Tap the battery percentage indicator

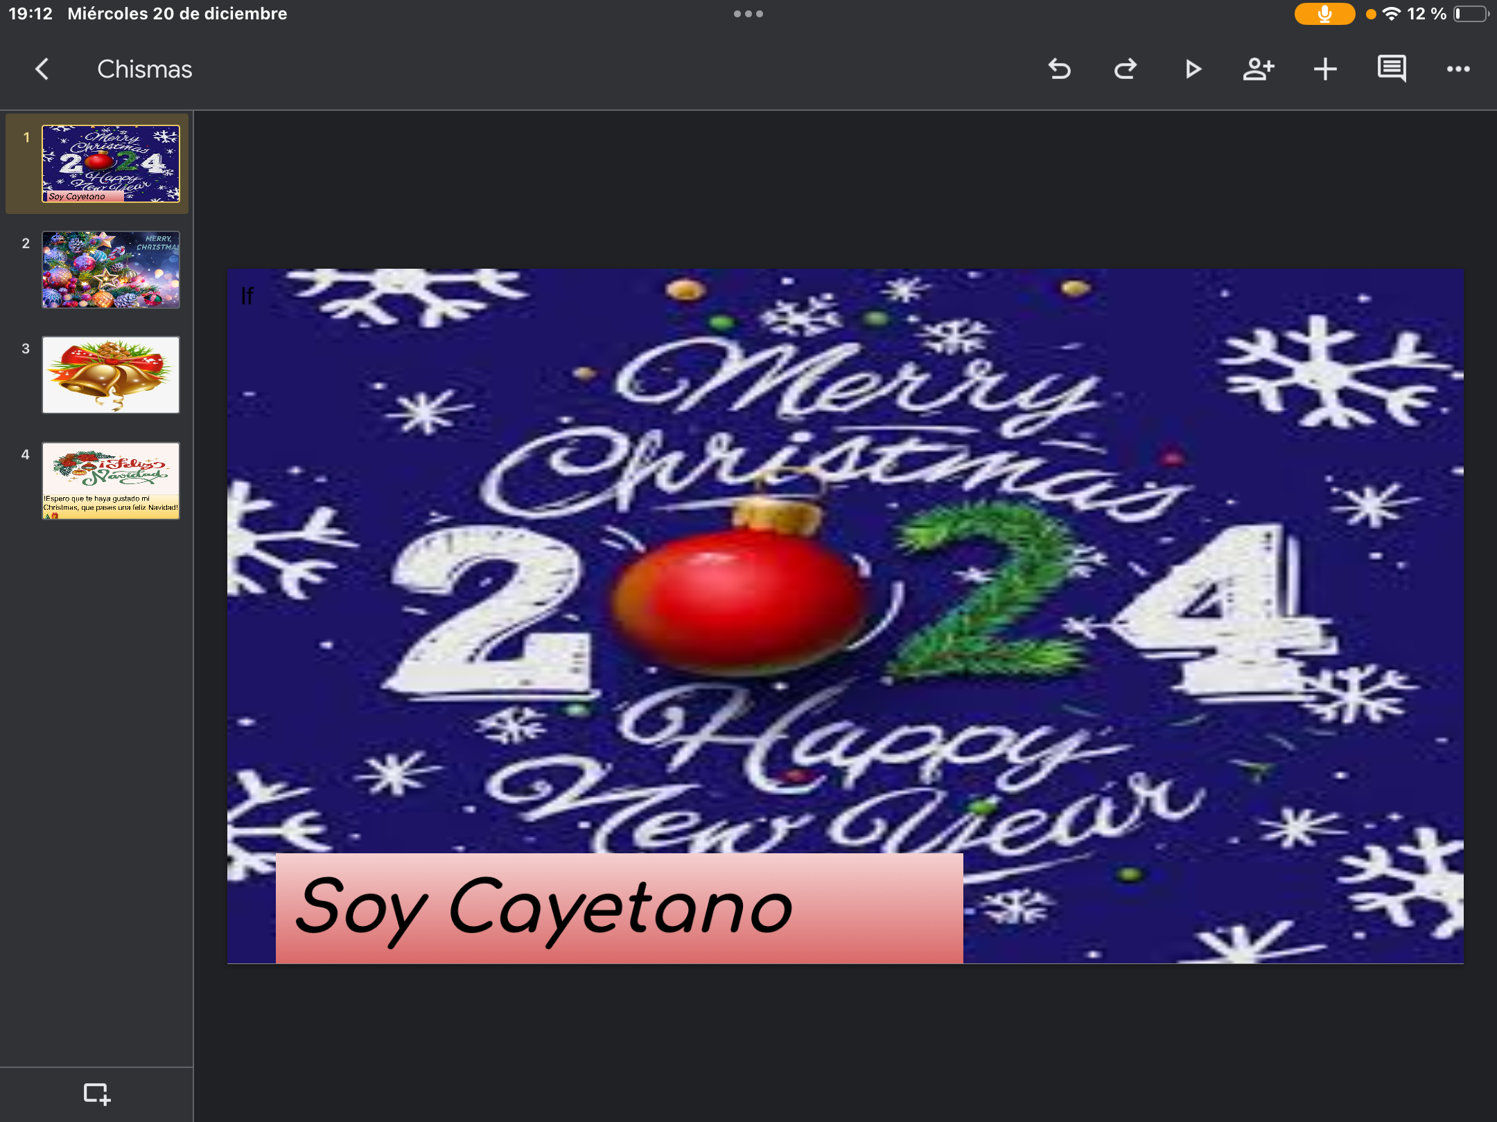point(1426,14)
